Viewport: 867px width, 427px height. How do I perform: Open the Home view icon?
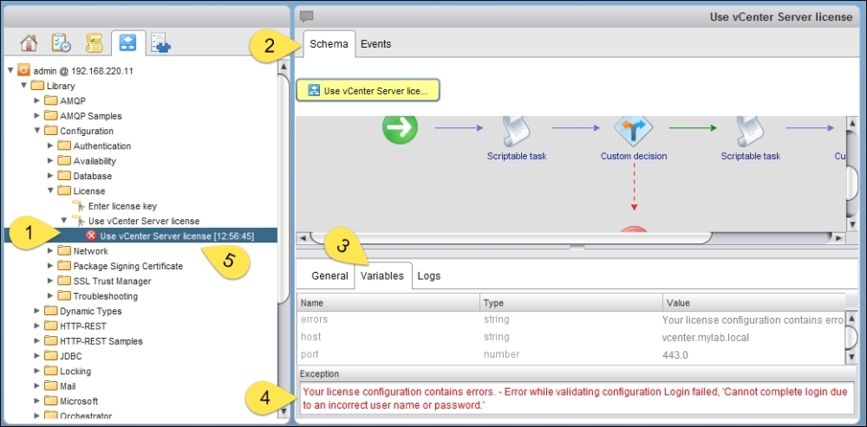(29, 43)
